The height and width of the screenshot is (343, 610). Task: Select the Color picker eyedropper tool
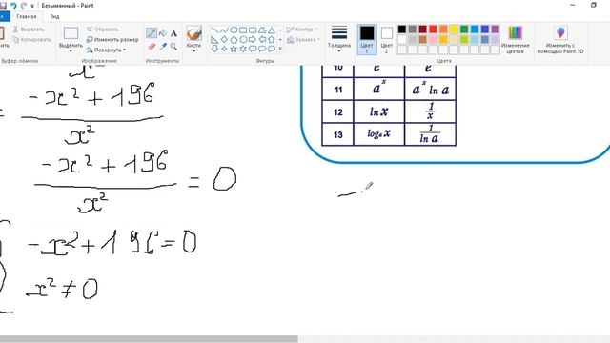click(163, 47)
